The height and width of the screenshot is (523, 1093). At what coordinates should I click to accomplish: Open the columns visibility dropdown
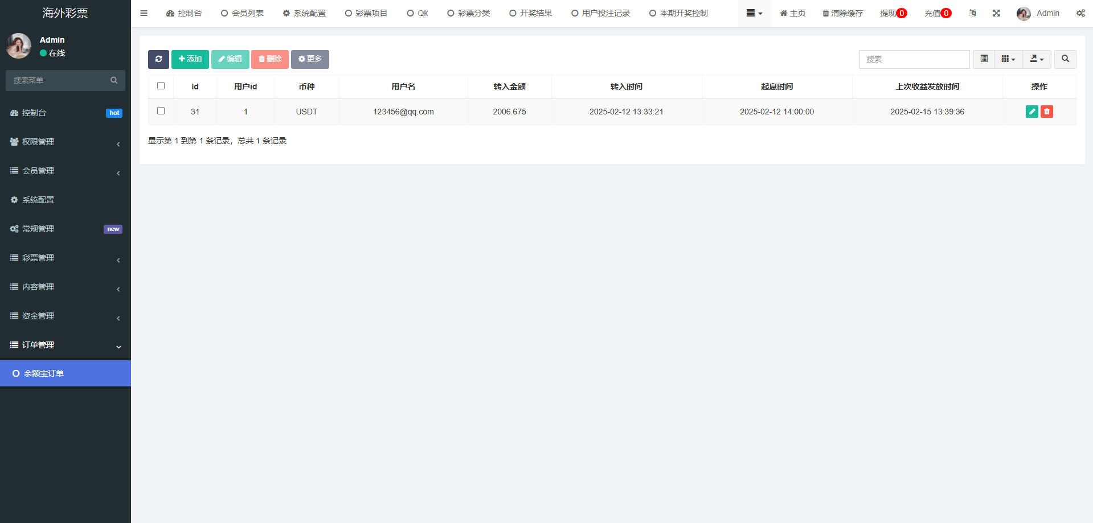coord(1008,59)
